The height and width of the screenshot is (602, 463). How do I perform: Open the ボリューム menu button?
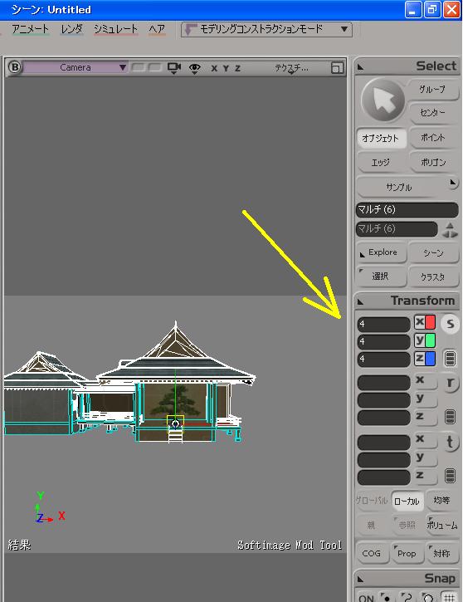point(442,525)
